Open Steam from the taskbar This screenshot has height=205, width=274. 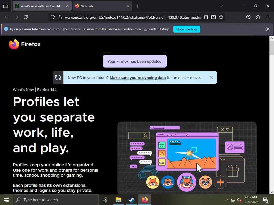coord(131,200)
